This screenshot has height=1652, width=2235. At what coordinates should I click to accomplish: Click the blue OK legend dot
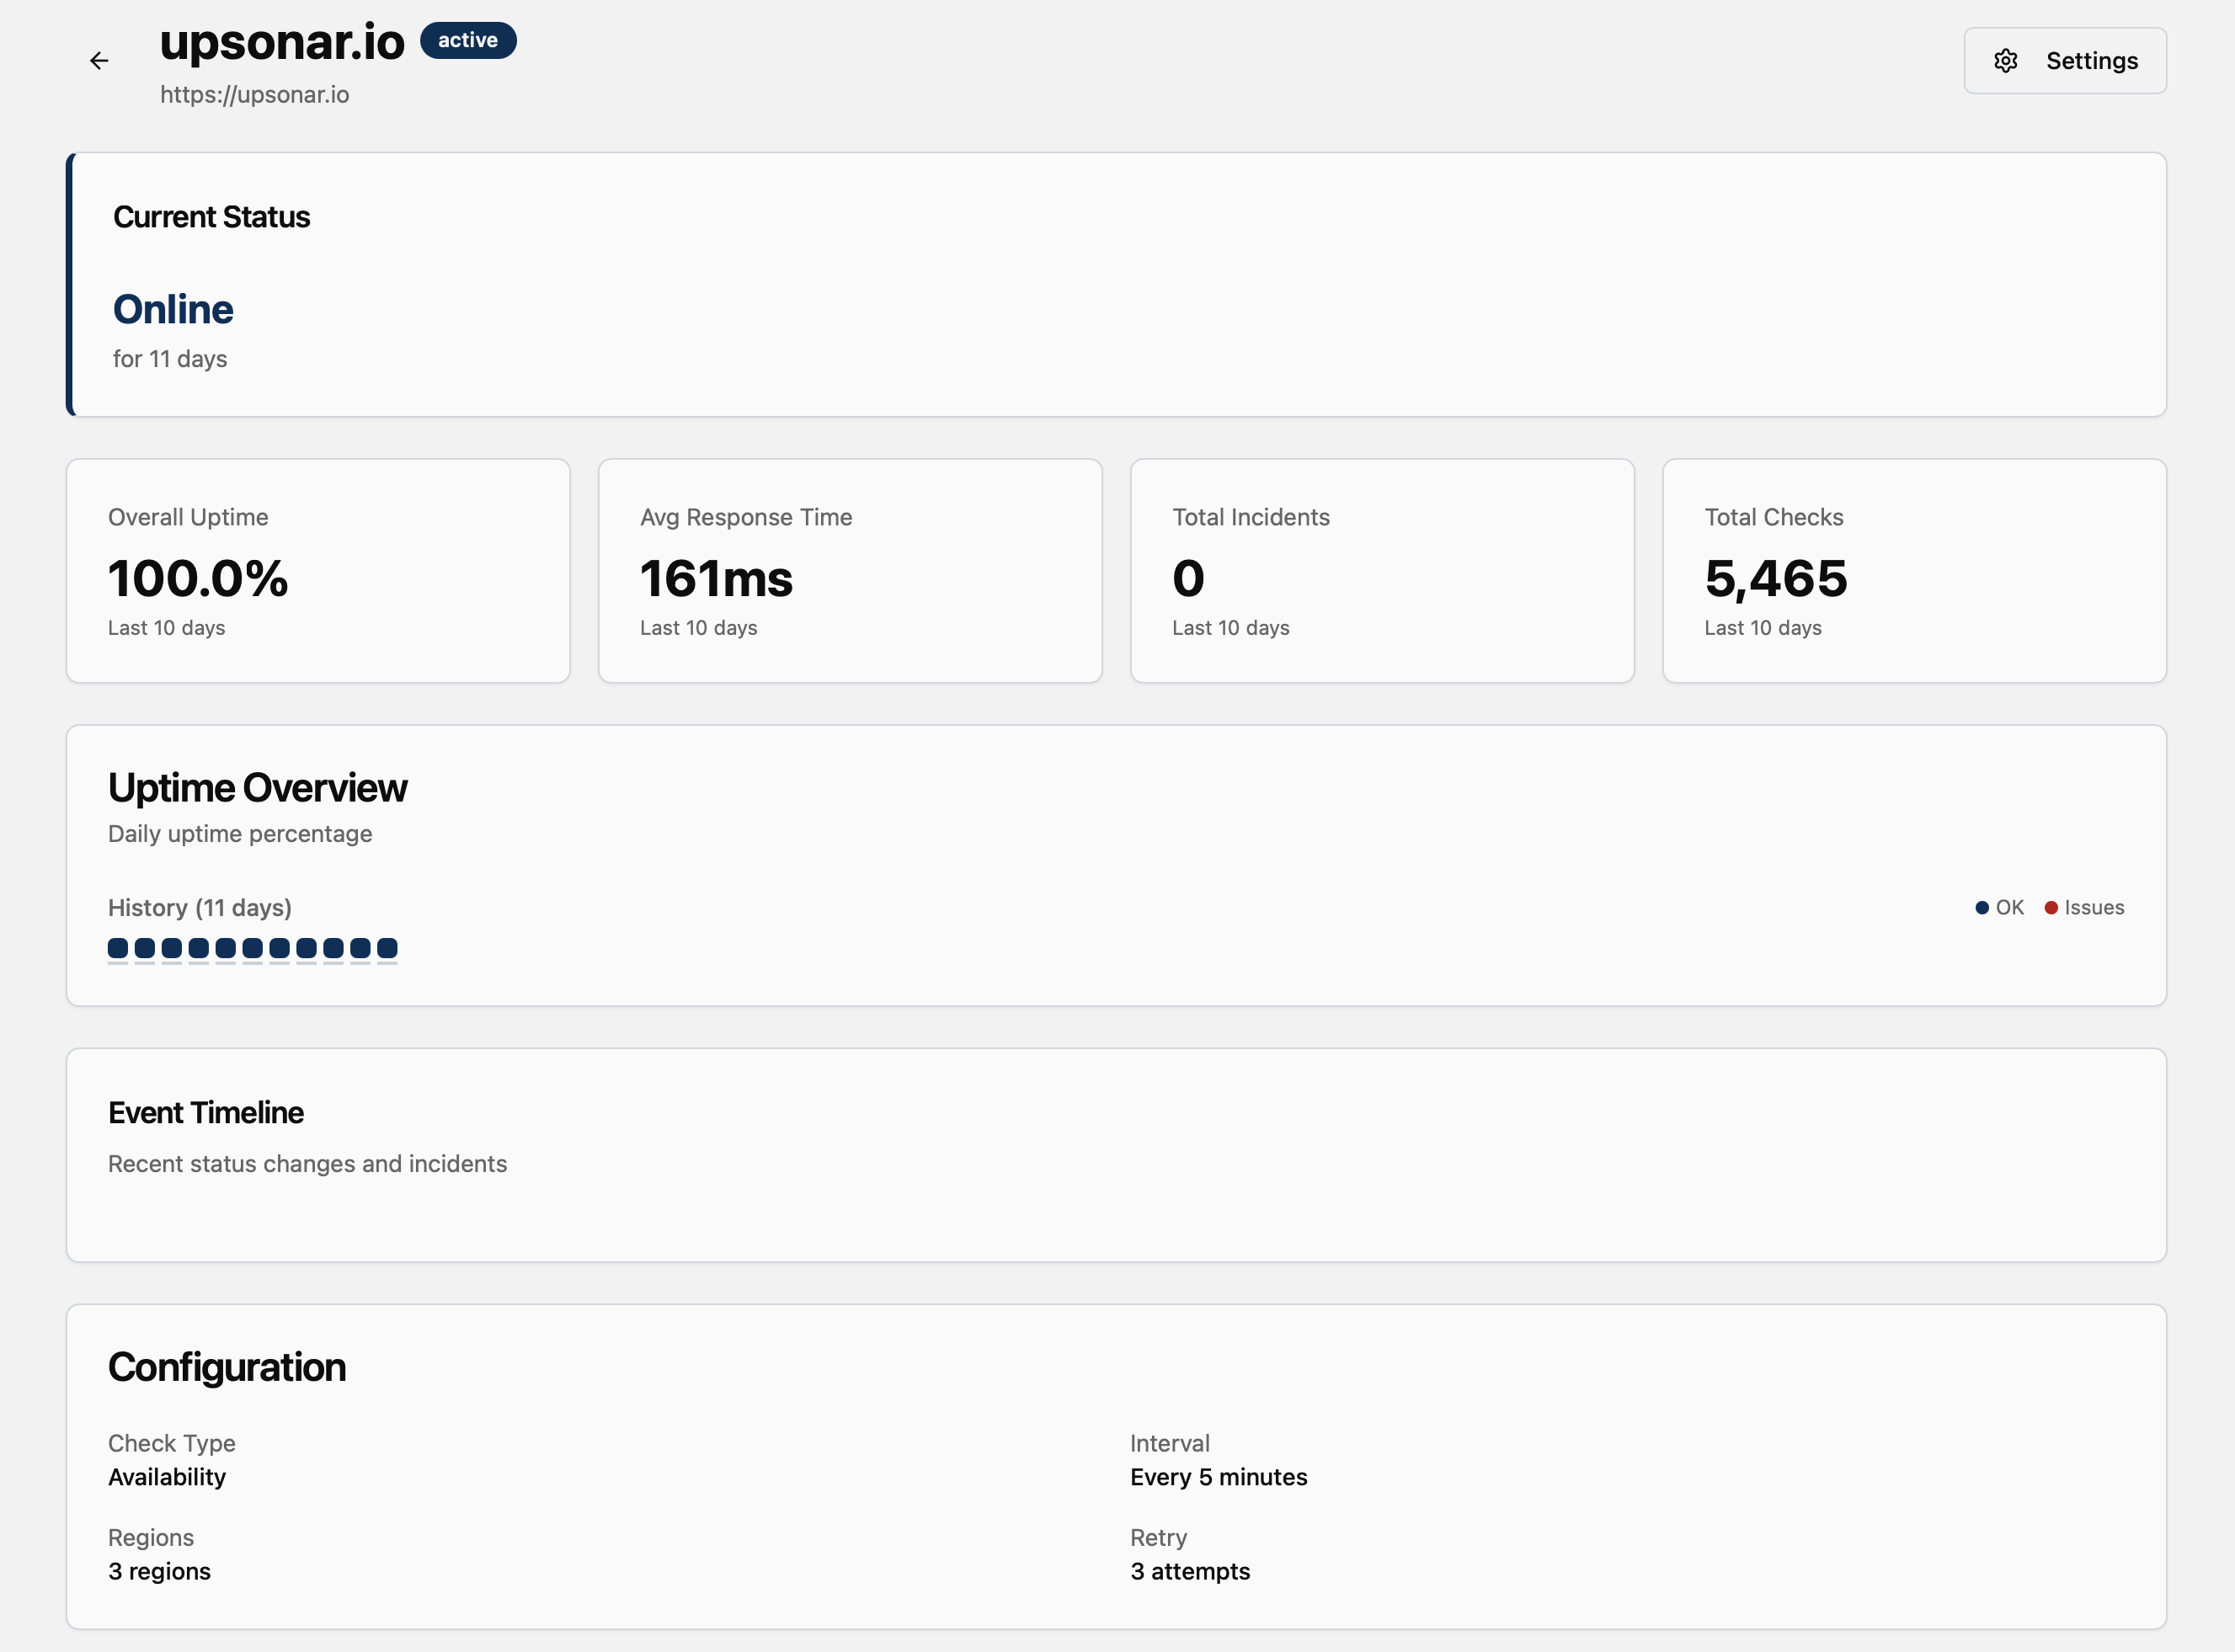[1981, 908]
